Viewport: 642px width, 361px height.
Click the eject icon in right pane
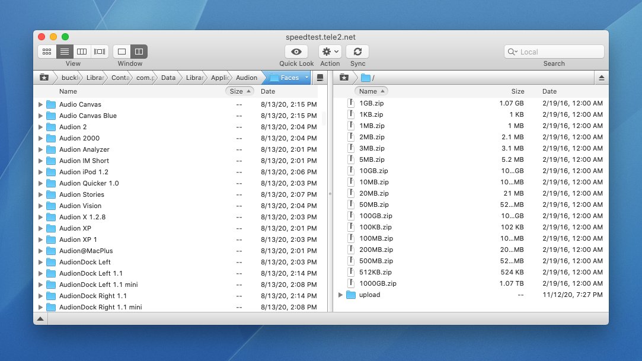pos(602,78)
